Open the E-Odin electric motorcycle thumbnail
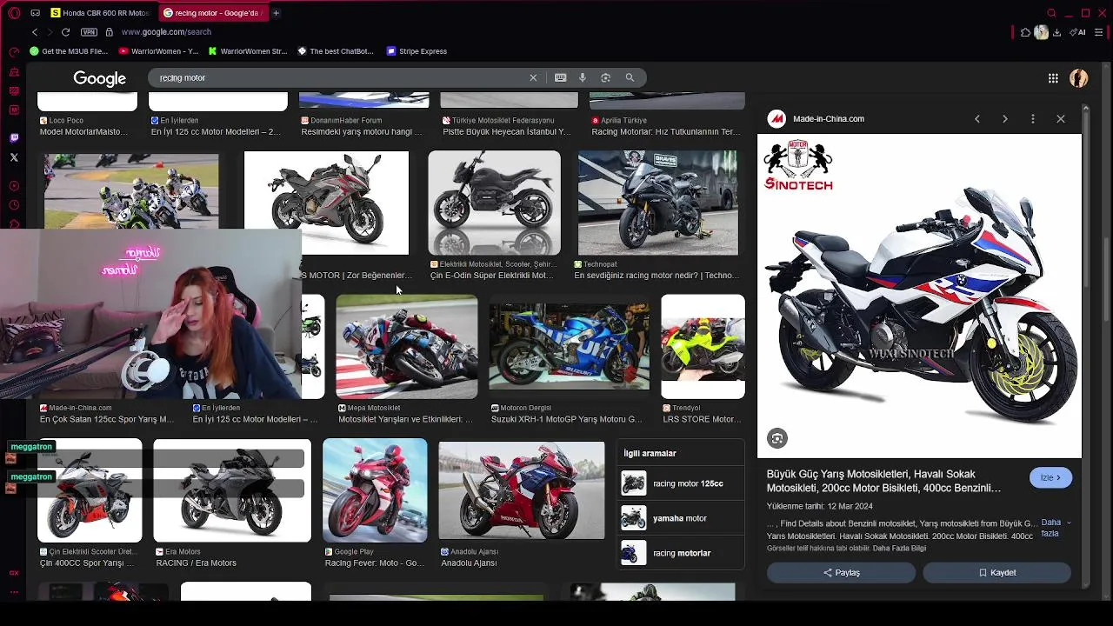Screen dimensions: 1113x626 point(494,203)
